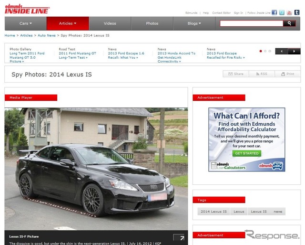This screenshot has height=245, width=305.
Task: Click the RSS button
Action: [262, 74]
